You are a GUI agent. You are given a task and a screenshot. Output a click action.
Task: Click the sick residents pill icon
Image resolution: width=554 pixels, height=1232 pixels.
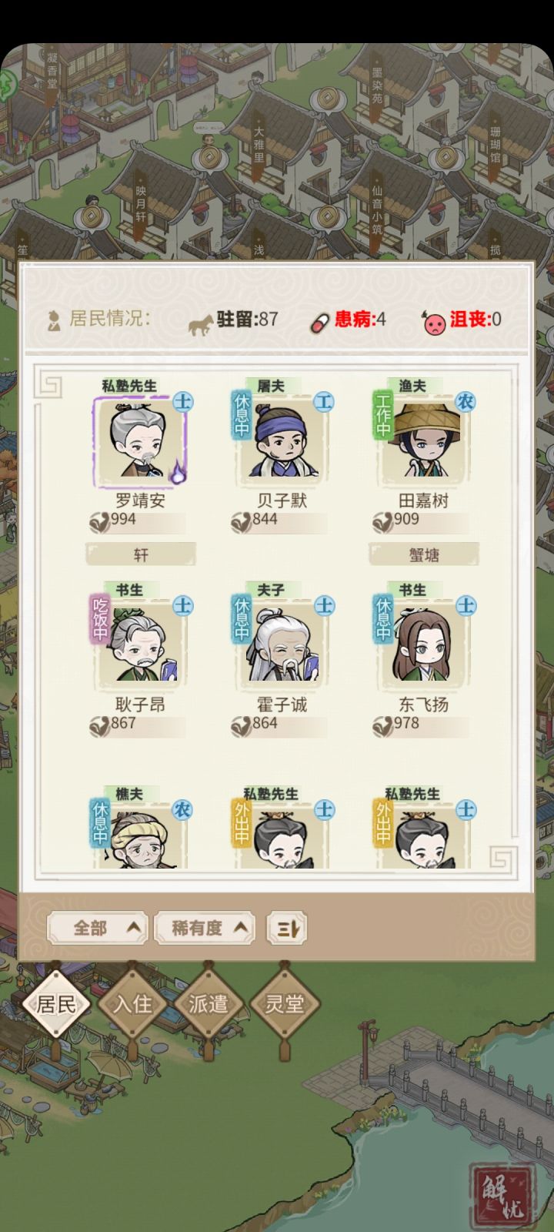click(x=320, y=322)
